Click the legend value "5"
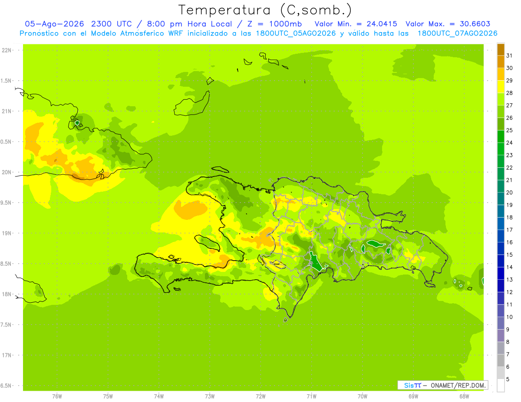 pos(508,379)
